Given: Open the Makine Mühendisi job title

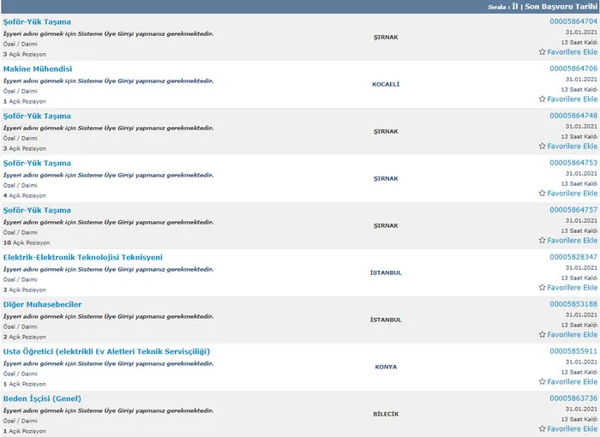Looking at the screenshot, I should tap(38, 69).
